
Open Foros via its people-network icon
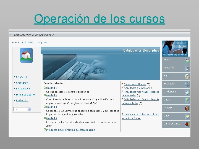[x=187, y=76]
